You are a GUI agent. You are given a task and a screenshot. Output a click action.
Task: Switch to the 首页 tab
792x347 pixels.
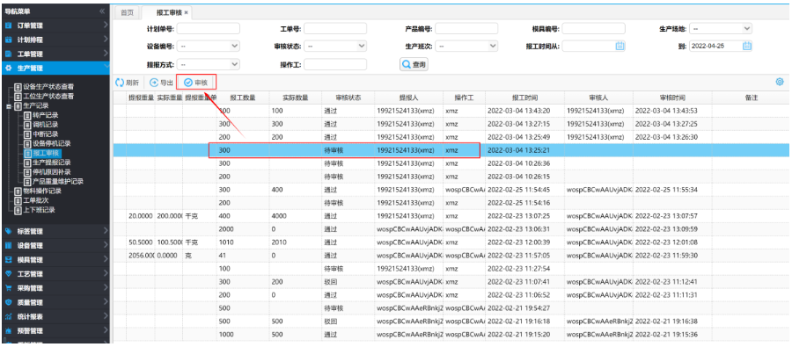click(127, 12)
